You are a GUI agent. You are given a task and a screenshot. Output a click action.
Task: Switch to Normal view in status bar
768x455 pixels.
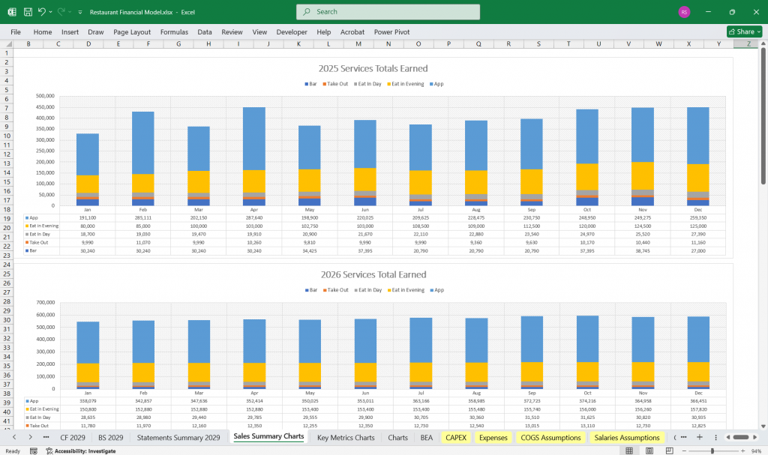pyautogui.click(x=628, y=449)
